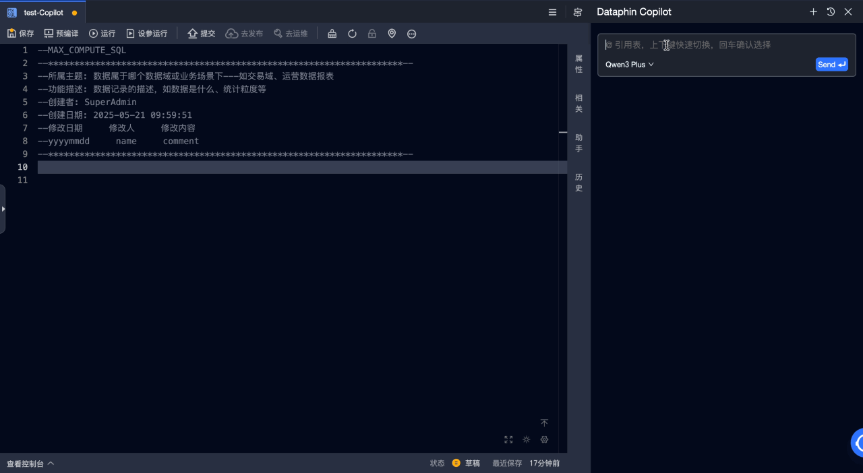Screen dimensions: 863x473
Task: Open editor settings gear icon
Action: coord(544,439)
